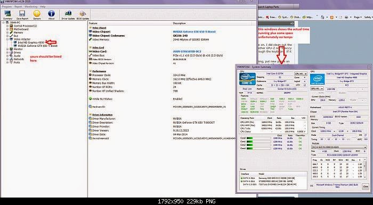373x205 pixels.
Task: Expand the Drives tree node
Action: pos(7,52)
